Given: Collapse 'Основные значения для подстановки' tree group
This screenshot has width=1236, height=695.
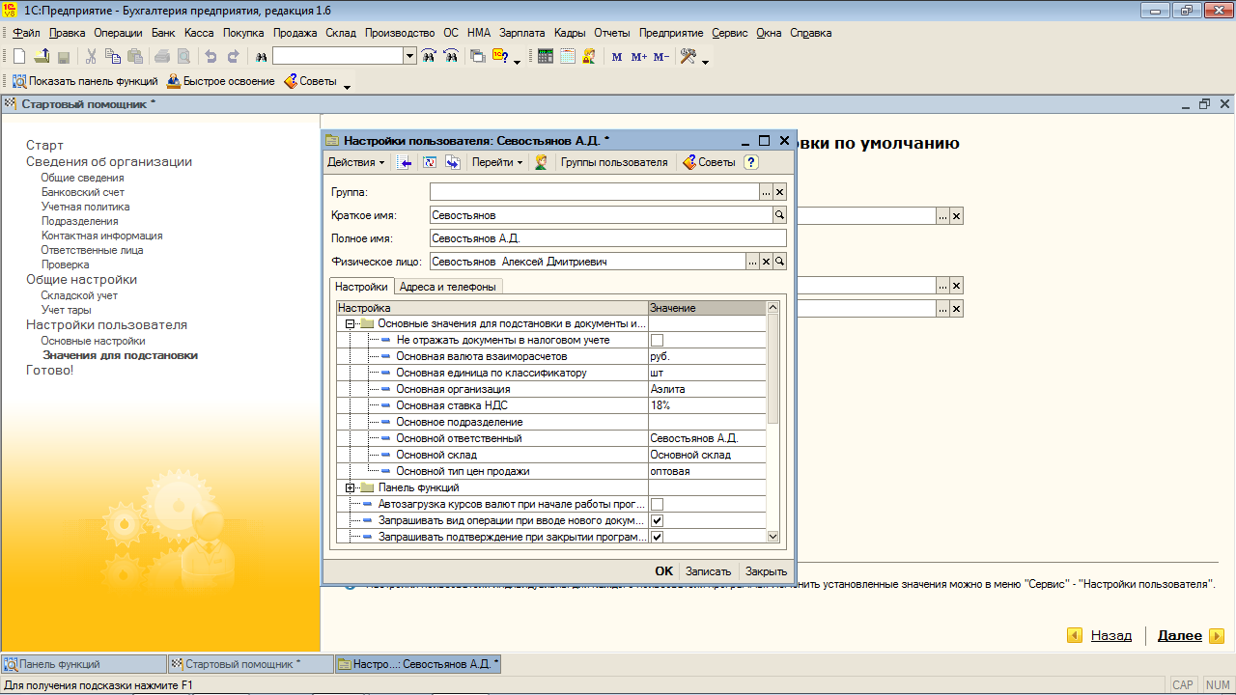Looking at the screenshot, I should click(x=351, y=323).
